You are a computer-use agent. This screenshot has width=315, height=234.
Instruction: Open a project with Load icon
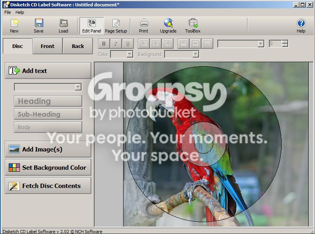(64, 26)
